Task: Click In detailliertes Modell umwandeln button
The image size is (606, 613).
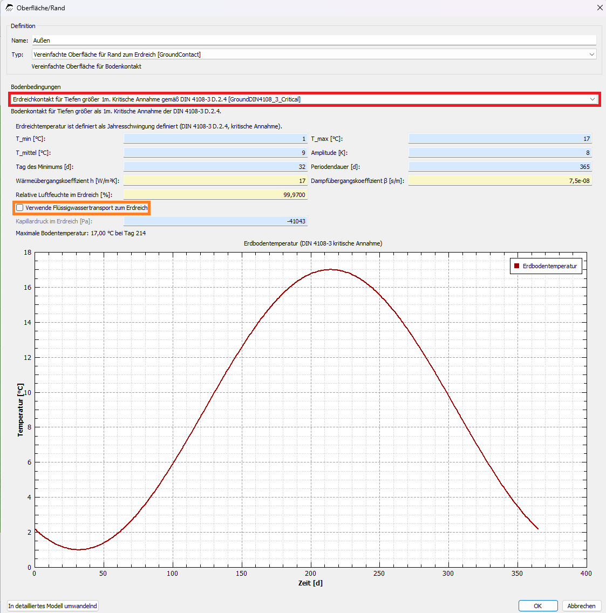Action: tap(52, 605)
